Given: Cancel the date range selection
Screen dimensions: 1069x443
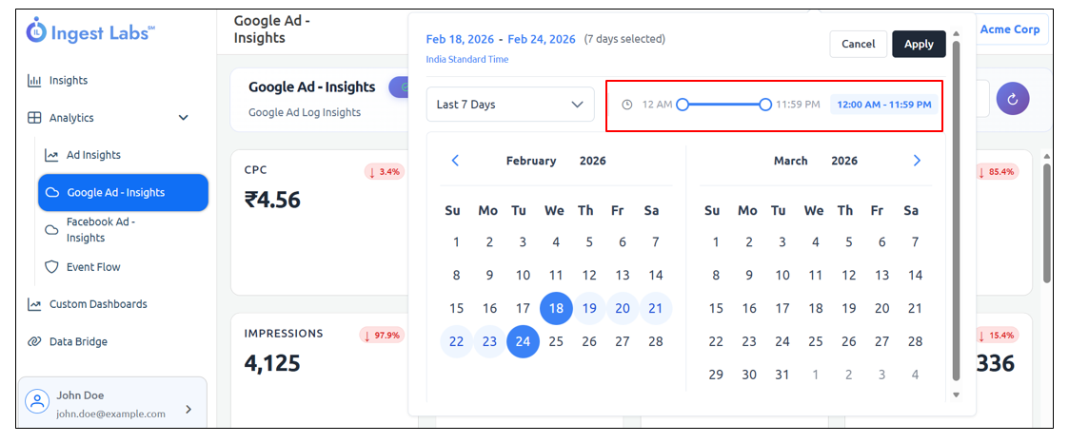Looking at the screenshot, I should (x=858, y=44).
